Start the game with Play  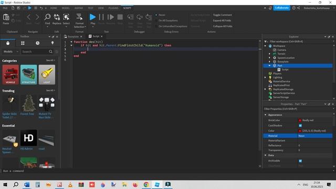tap(92, 17)
